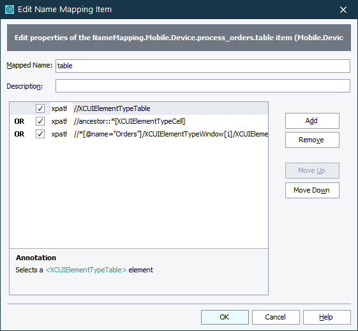This screenshot has width=358, height=331.
Task: Click the TestComplete app icon in title bar
Action: click(10, 10)
